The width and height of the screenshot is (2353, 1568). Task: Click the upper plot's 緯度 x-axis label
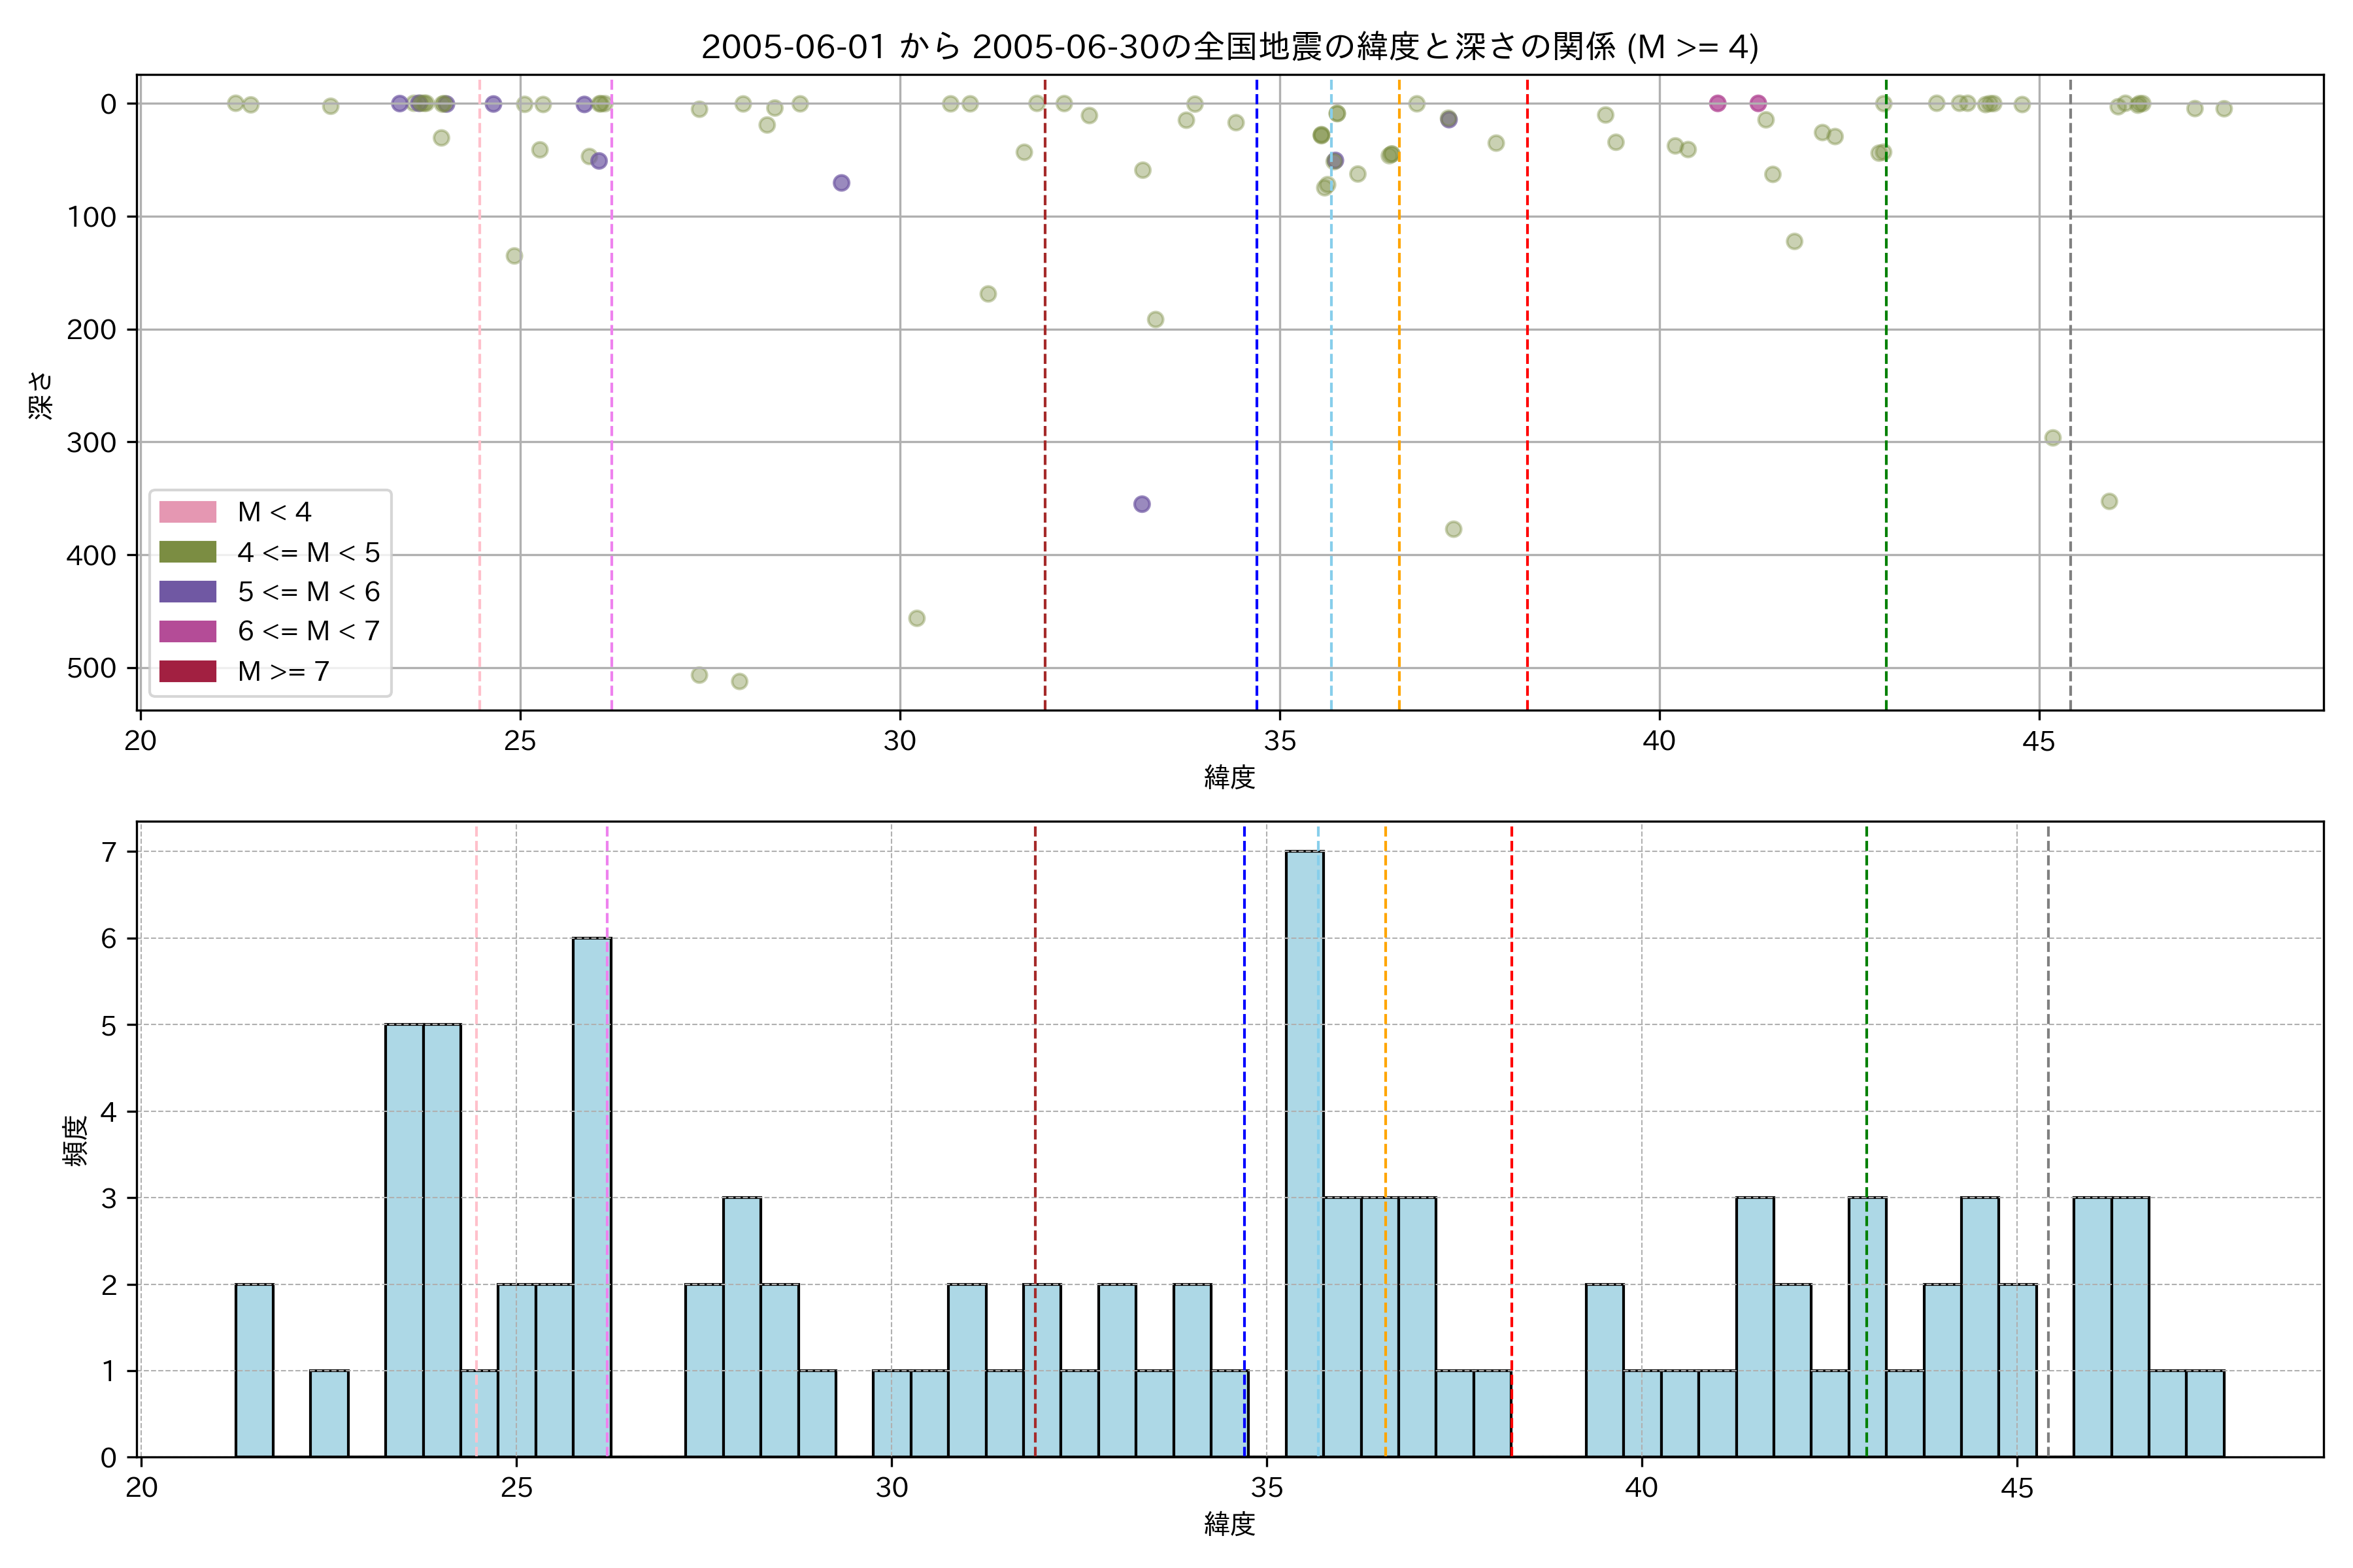click(1229, 777)
